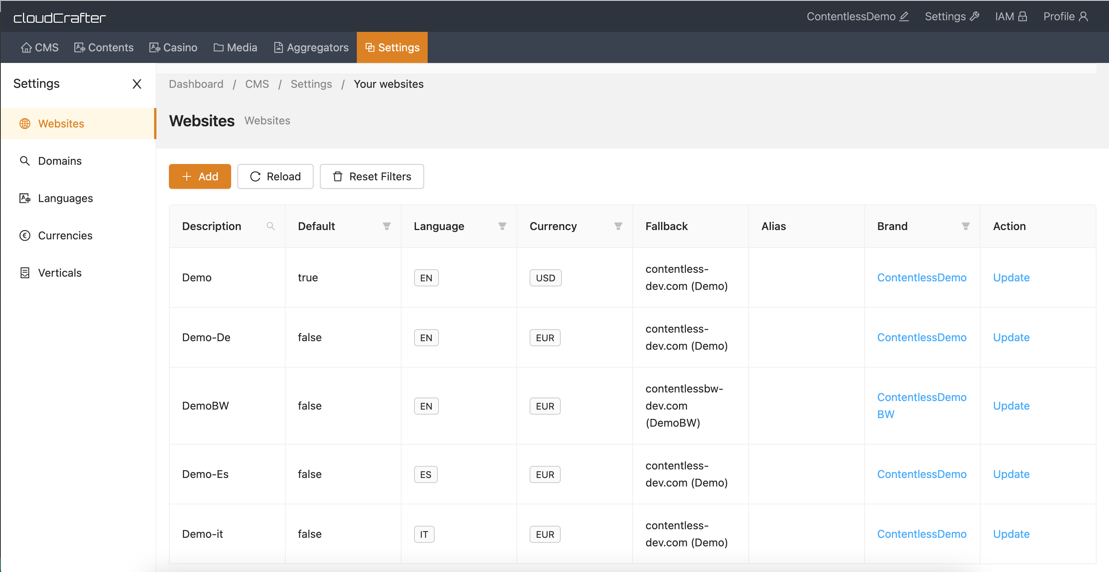Open the Default column filter

tap(387, 226)
